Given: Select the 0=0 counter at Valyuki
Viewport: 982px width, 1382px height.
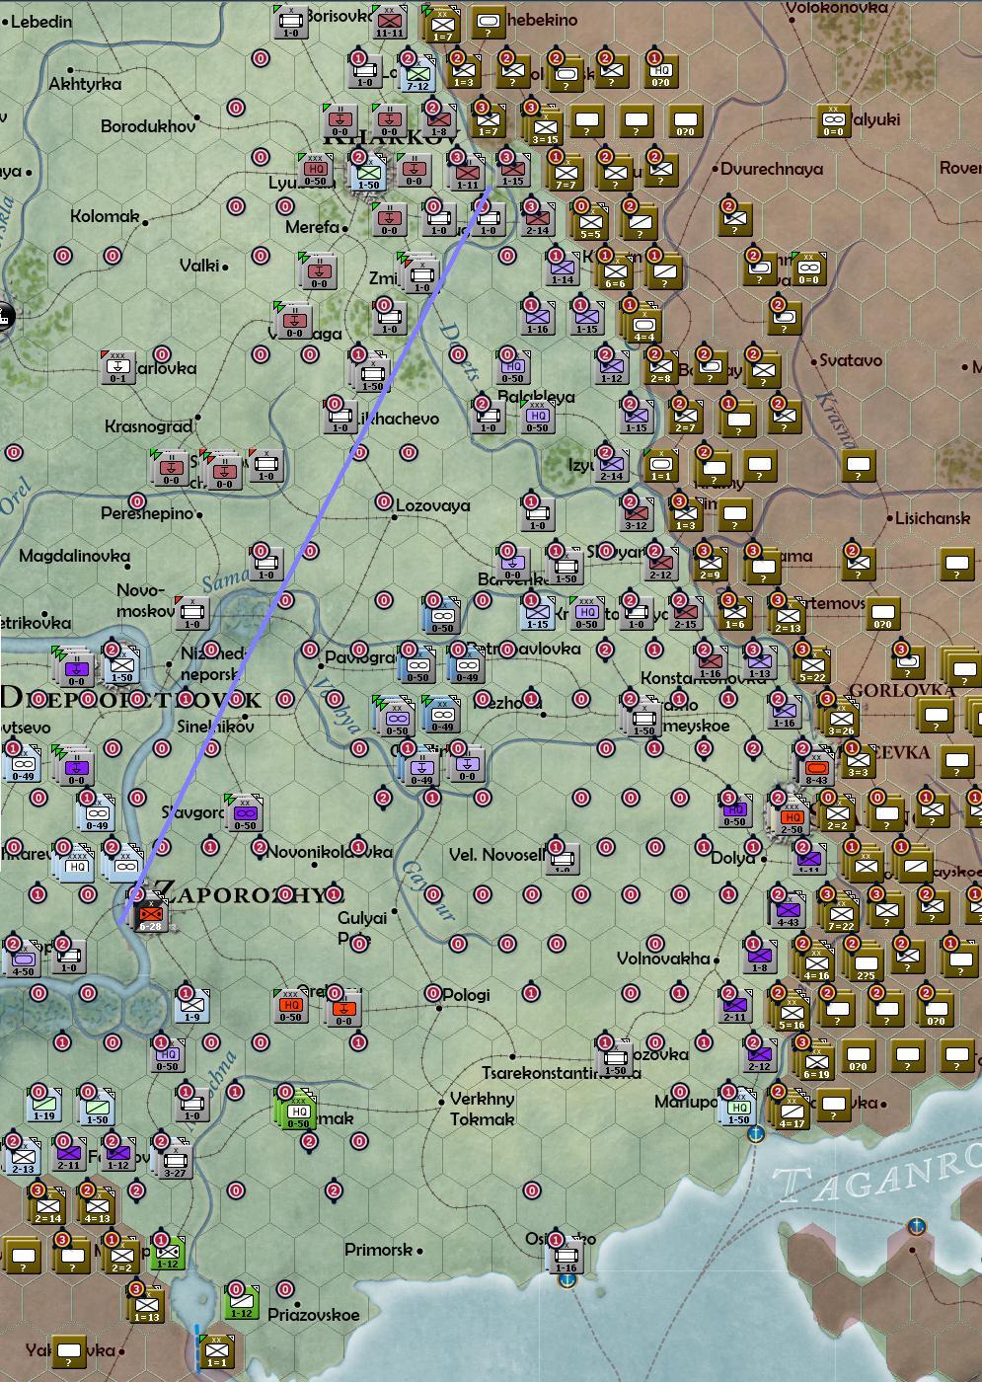Looking at the screenshot, I should coord(834,120).
